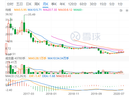Click the 2018-01 date axis label
The height and width of the screenshot is (98, 129).
tap(51, 94)
